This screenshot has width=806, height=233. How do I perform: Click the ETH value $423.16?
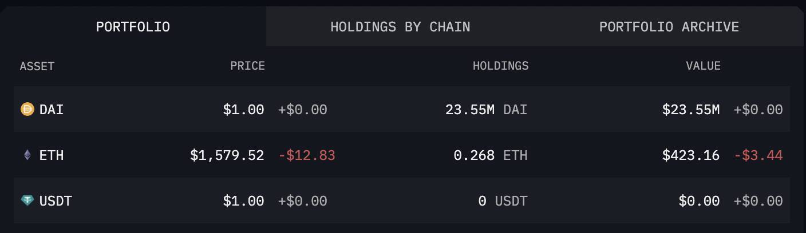pos(691,155)
